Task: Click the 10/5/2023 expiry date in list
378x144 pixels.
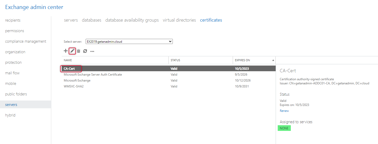Action: coord(242,69)
